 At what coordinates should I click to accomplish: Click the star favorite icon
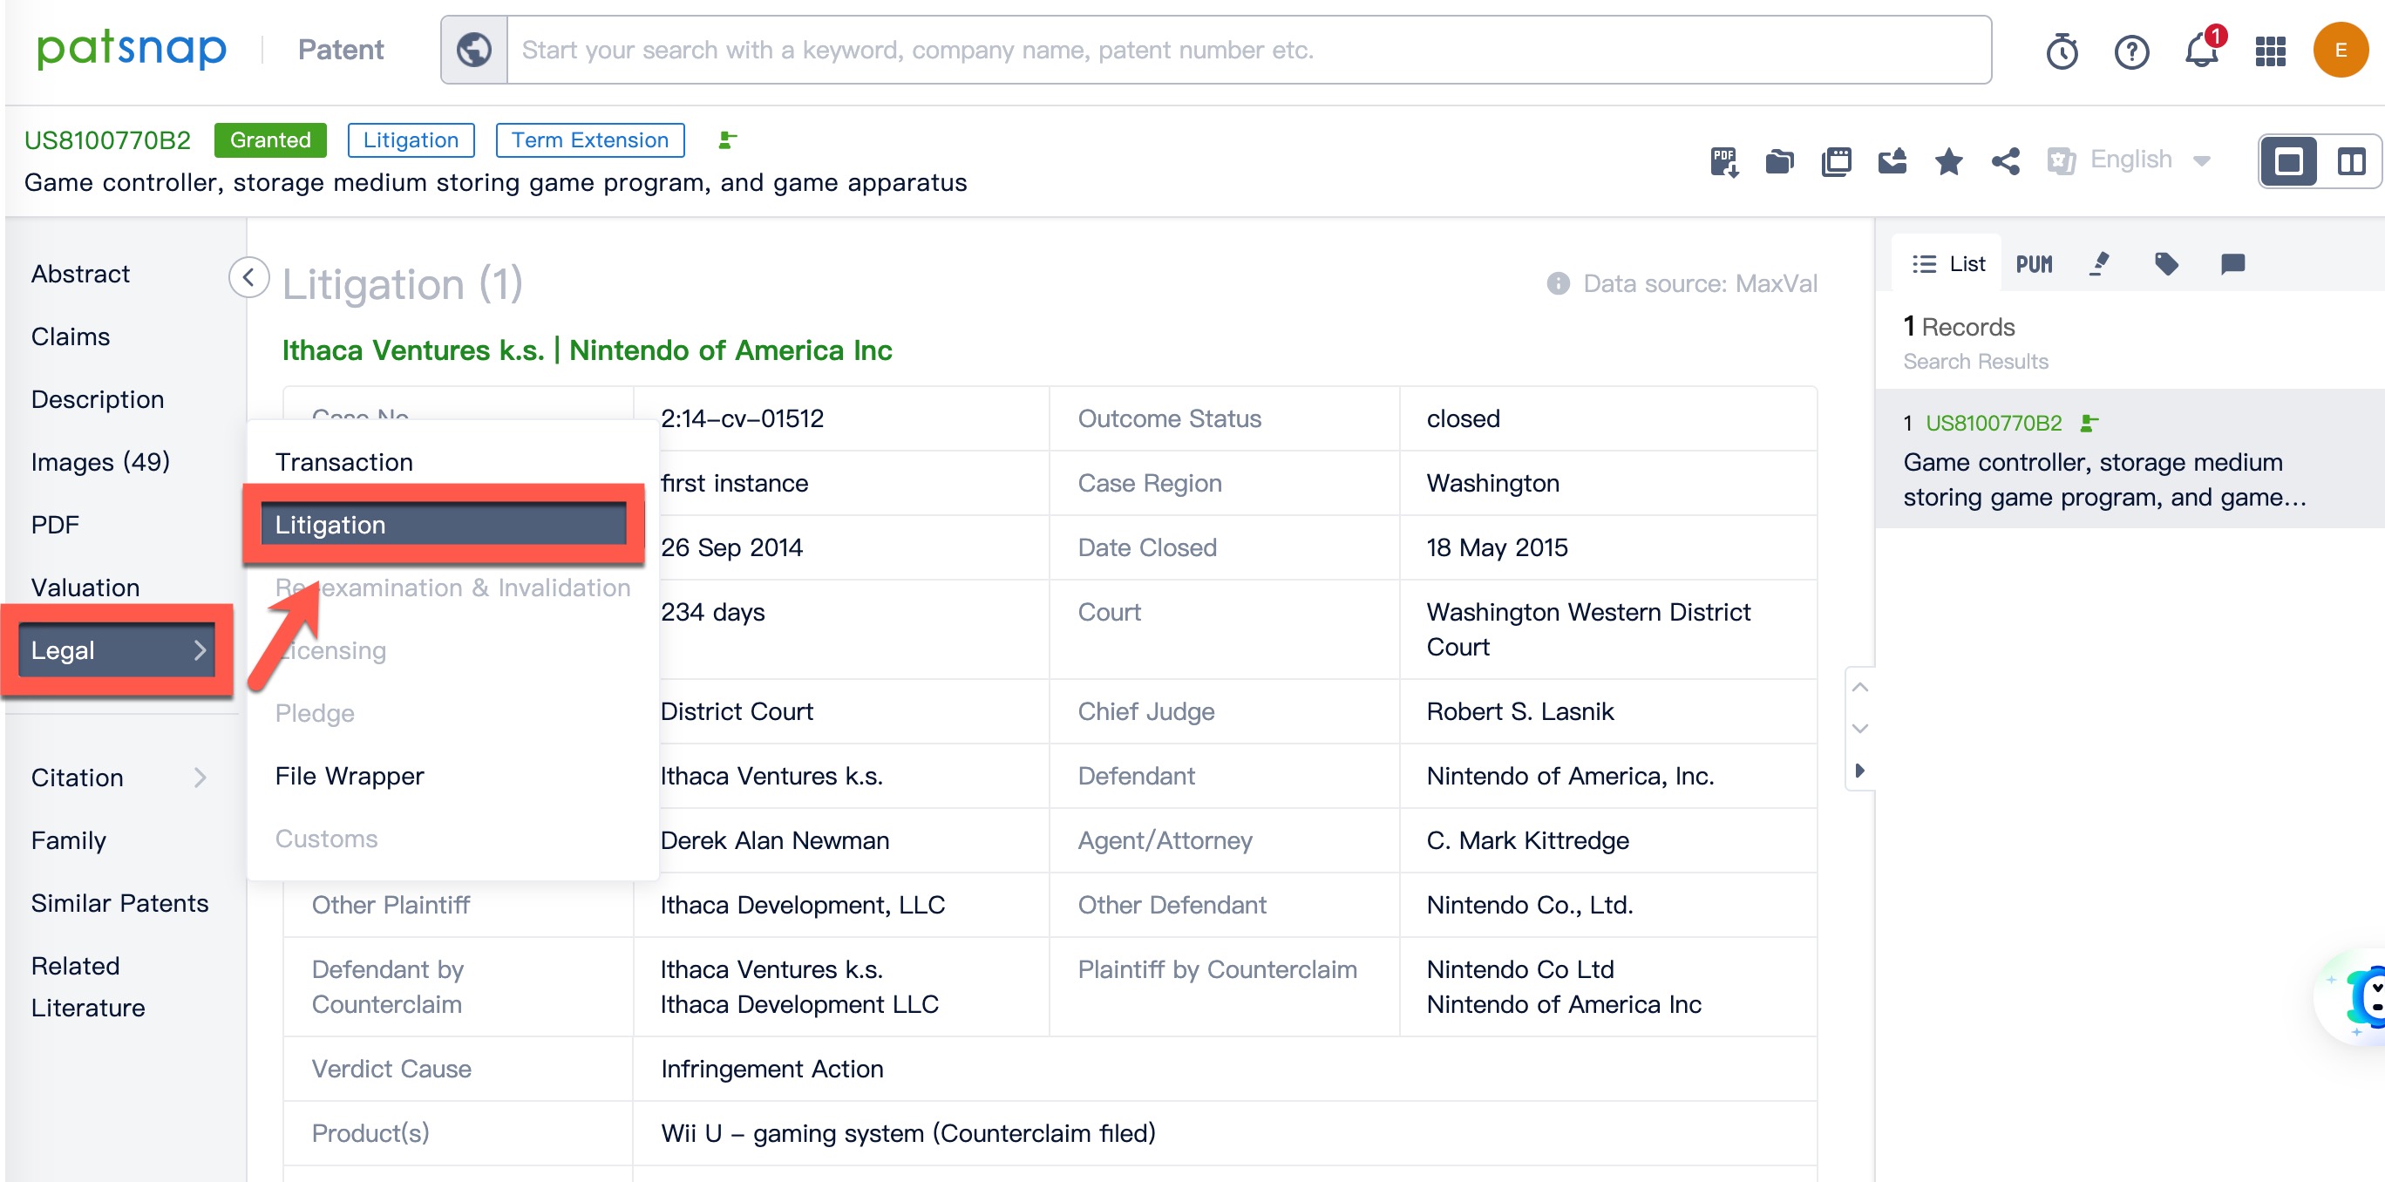point(1948,162)
